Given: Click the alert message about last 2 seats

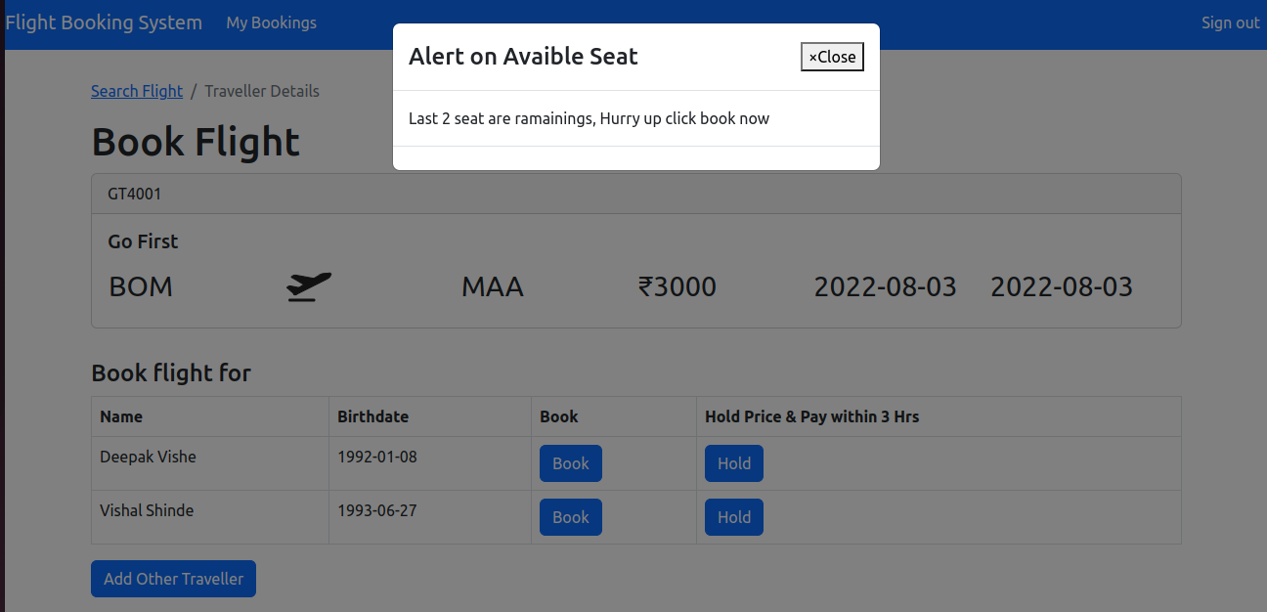Looking at the screenshot, I should (590, 118).
